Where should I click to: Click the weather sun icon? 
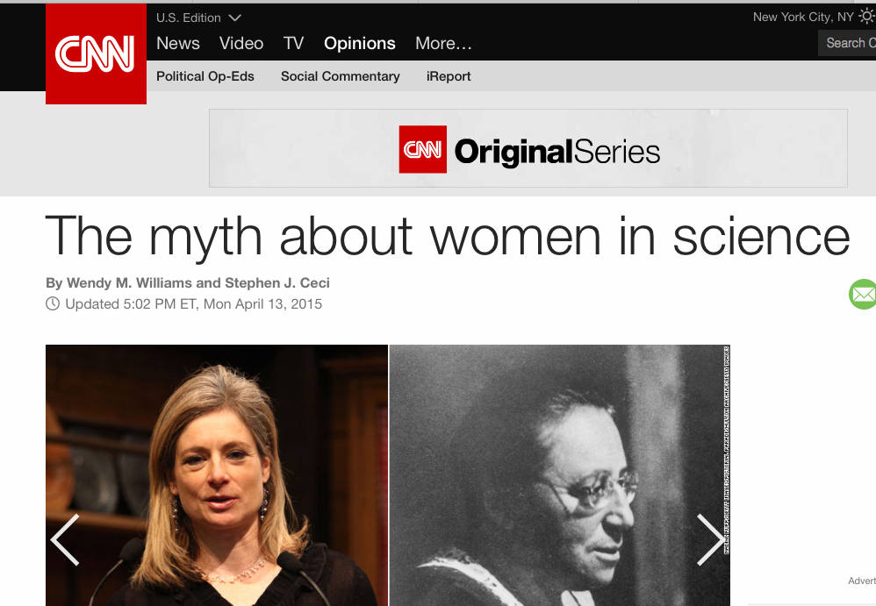pyautogui.click(x=867, y=16)
